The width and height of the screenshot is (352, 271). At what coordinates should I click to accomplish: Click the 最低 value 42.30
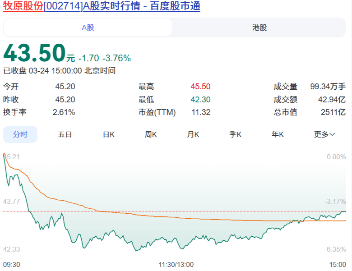point(200,100)
